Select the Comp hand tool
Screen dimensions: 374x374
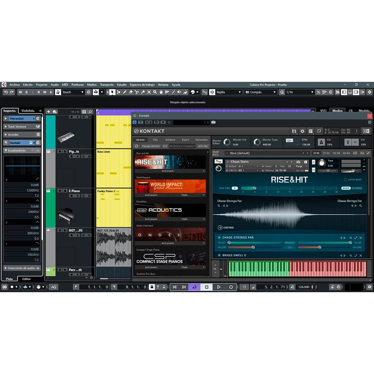161,92
